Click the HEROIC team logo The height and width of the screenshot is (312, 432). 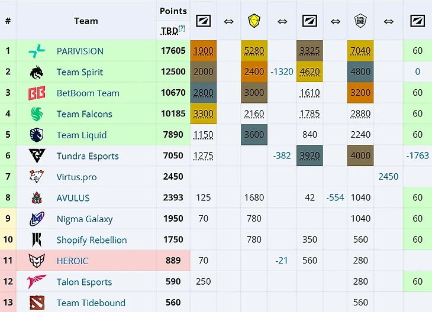[37, 261]
